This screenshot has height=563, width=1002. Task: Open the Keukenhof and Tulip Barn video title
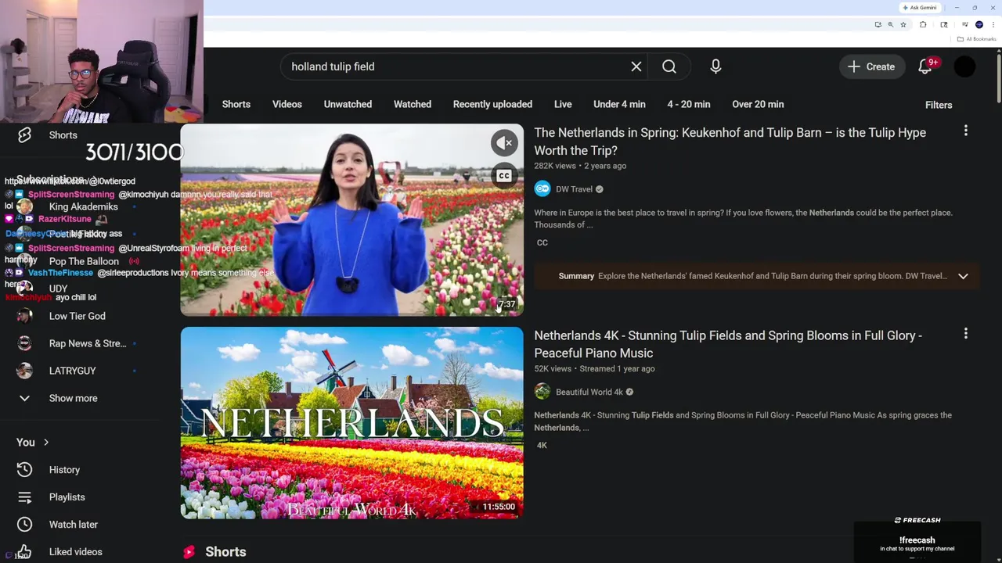click(x=730, y=142)
